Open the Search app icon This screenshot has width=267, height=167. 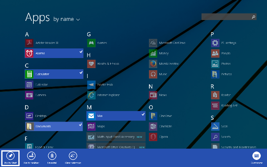coord(215,137)
